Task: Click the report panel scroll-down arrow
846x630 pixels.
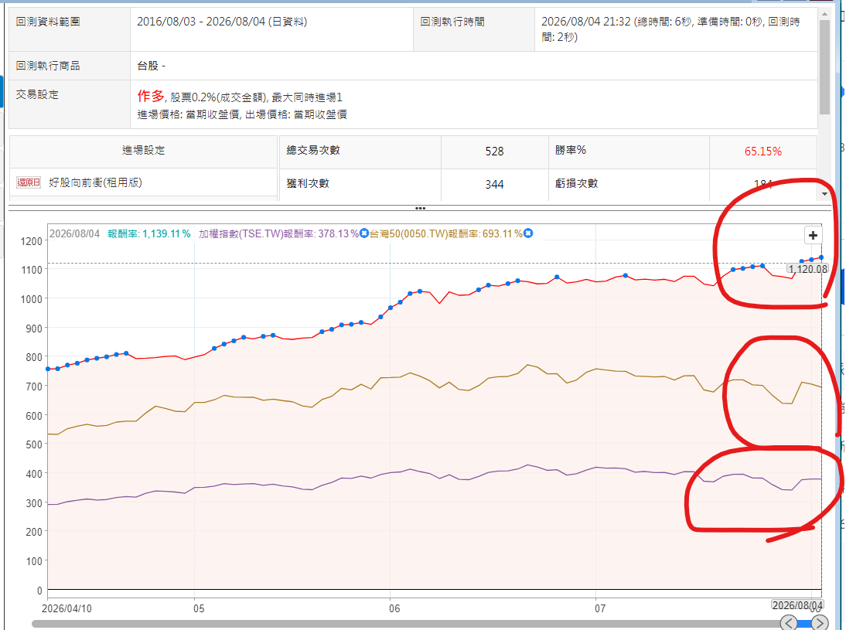Action: pos(824,194)
